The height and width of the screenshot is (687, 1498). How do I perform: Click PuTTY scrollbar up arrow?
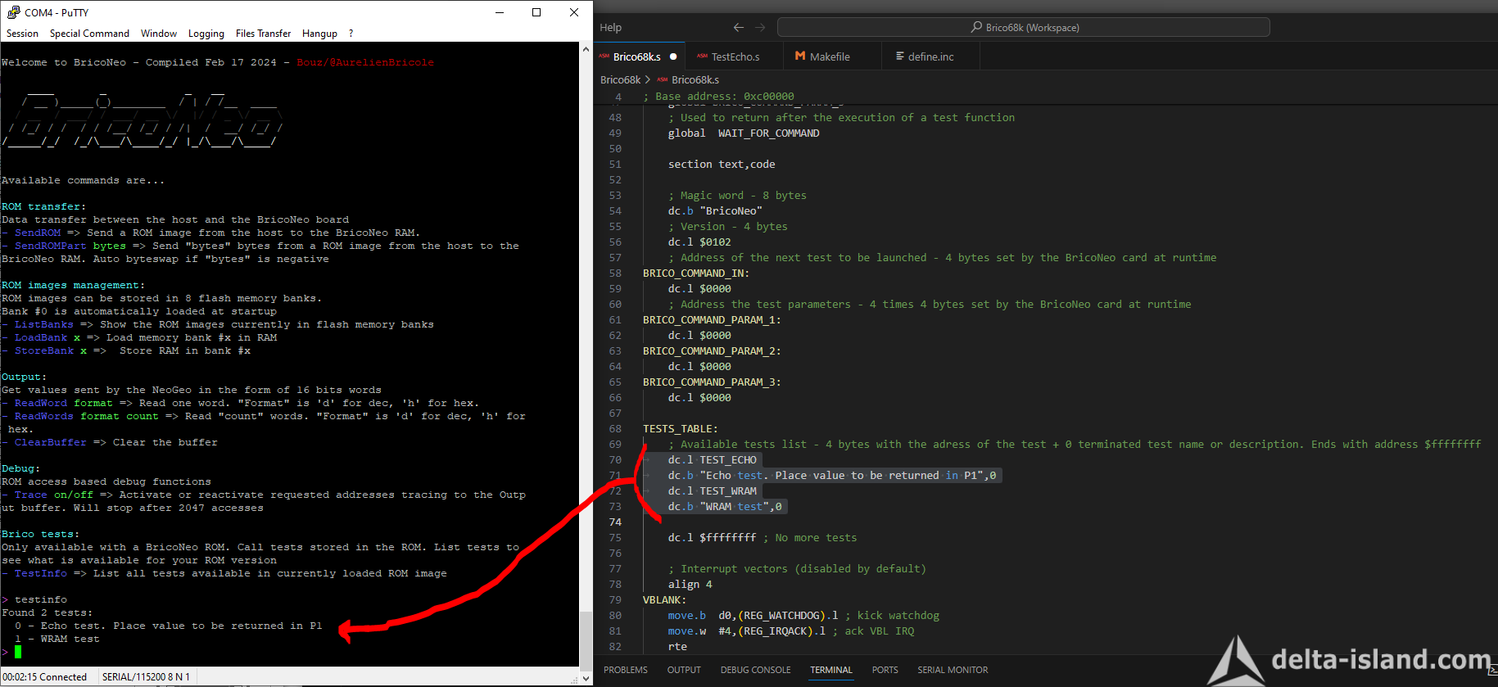[x=586, y=49]
